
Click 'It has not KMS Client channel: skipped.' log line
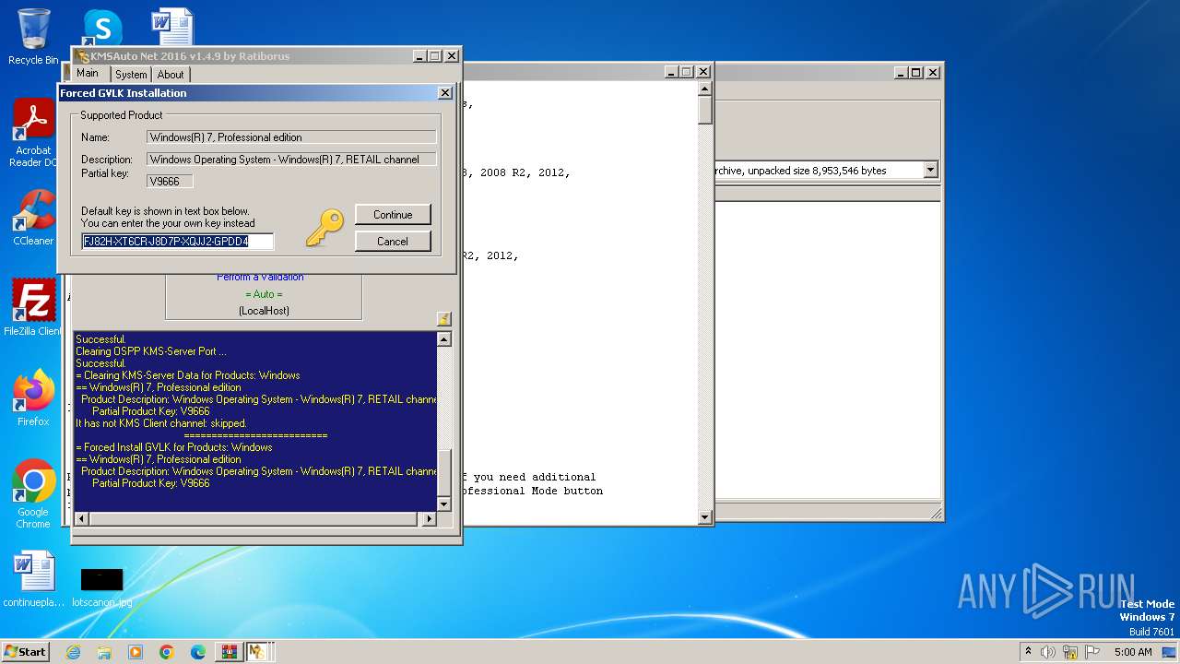(161, 423)
